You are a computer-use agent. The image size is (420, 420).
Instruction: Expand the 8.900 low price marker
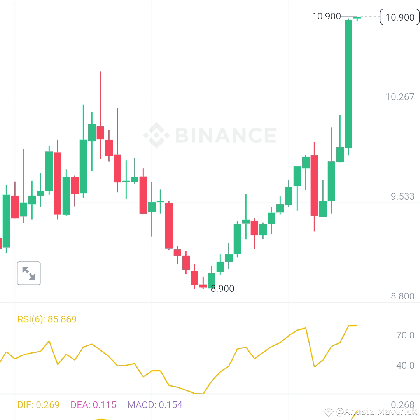(x=222, y=289)
